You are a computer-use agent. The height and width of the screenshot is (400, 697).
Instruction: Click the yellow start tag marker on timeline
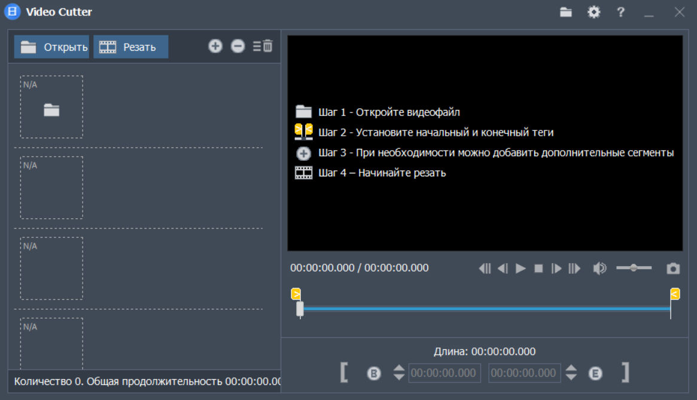coord(296,294)
